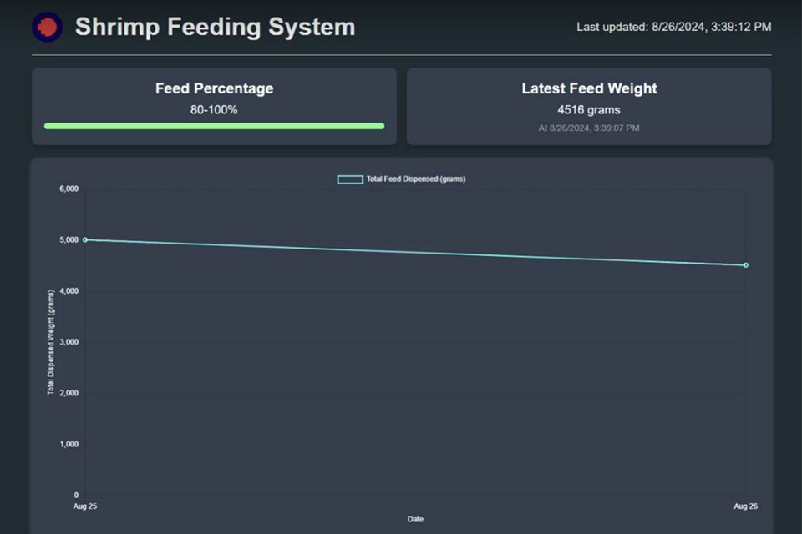
Task: Expand the chart panel
Action: coord(401,342)
